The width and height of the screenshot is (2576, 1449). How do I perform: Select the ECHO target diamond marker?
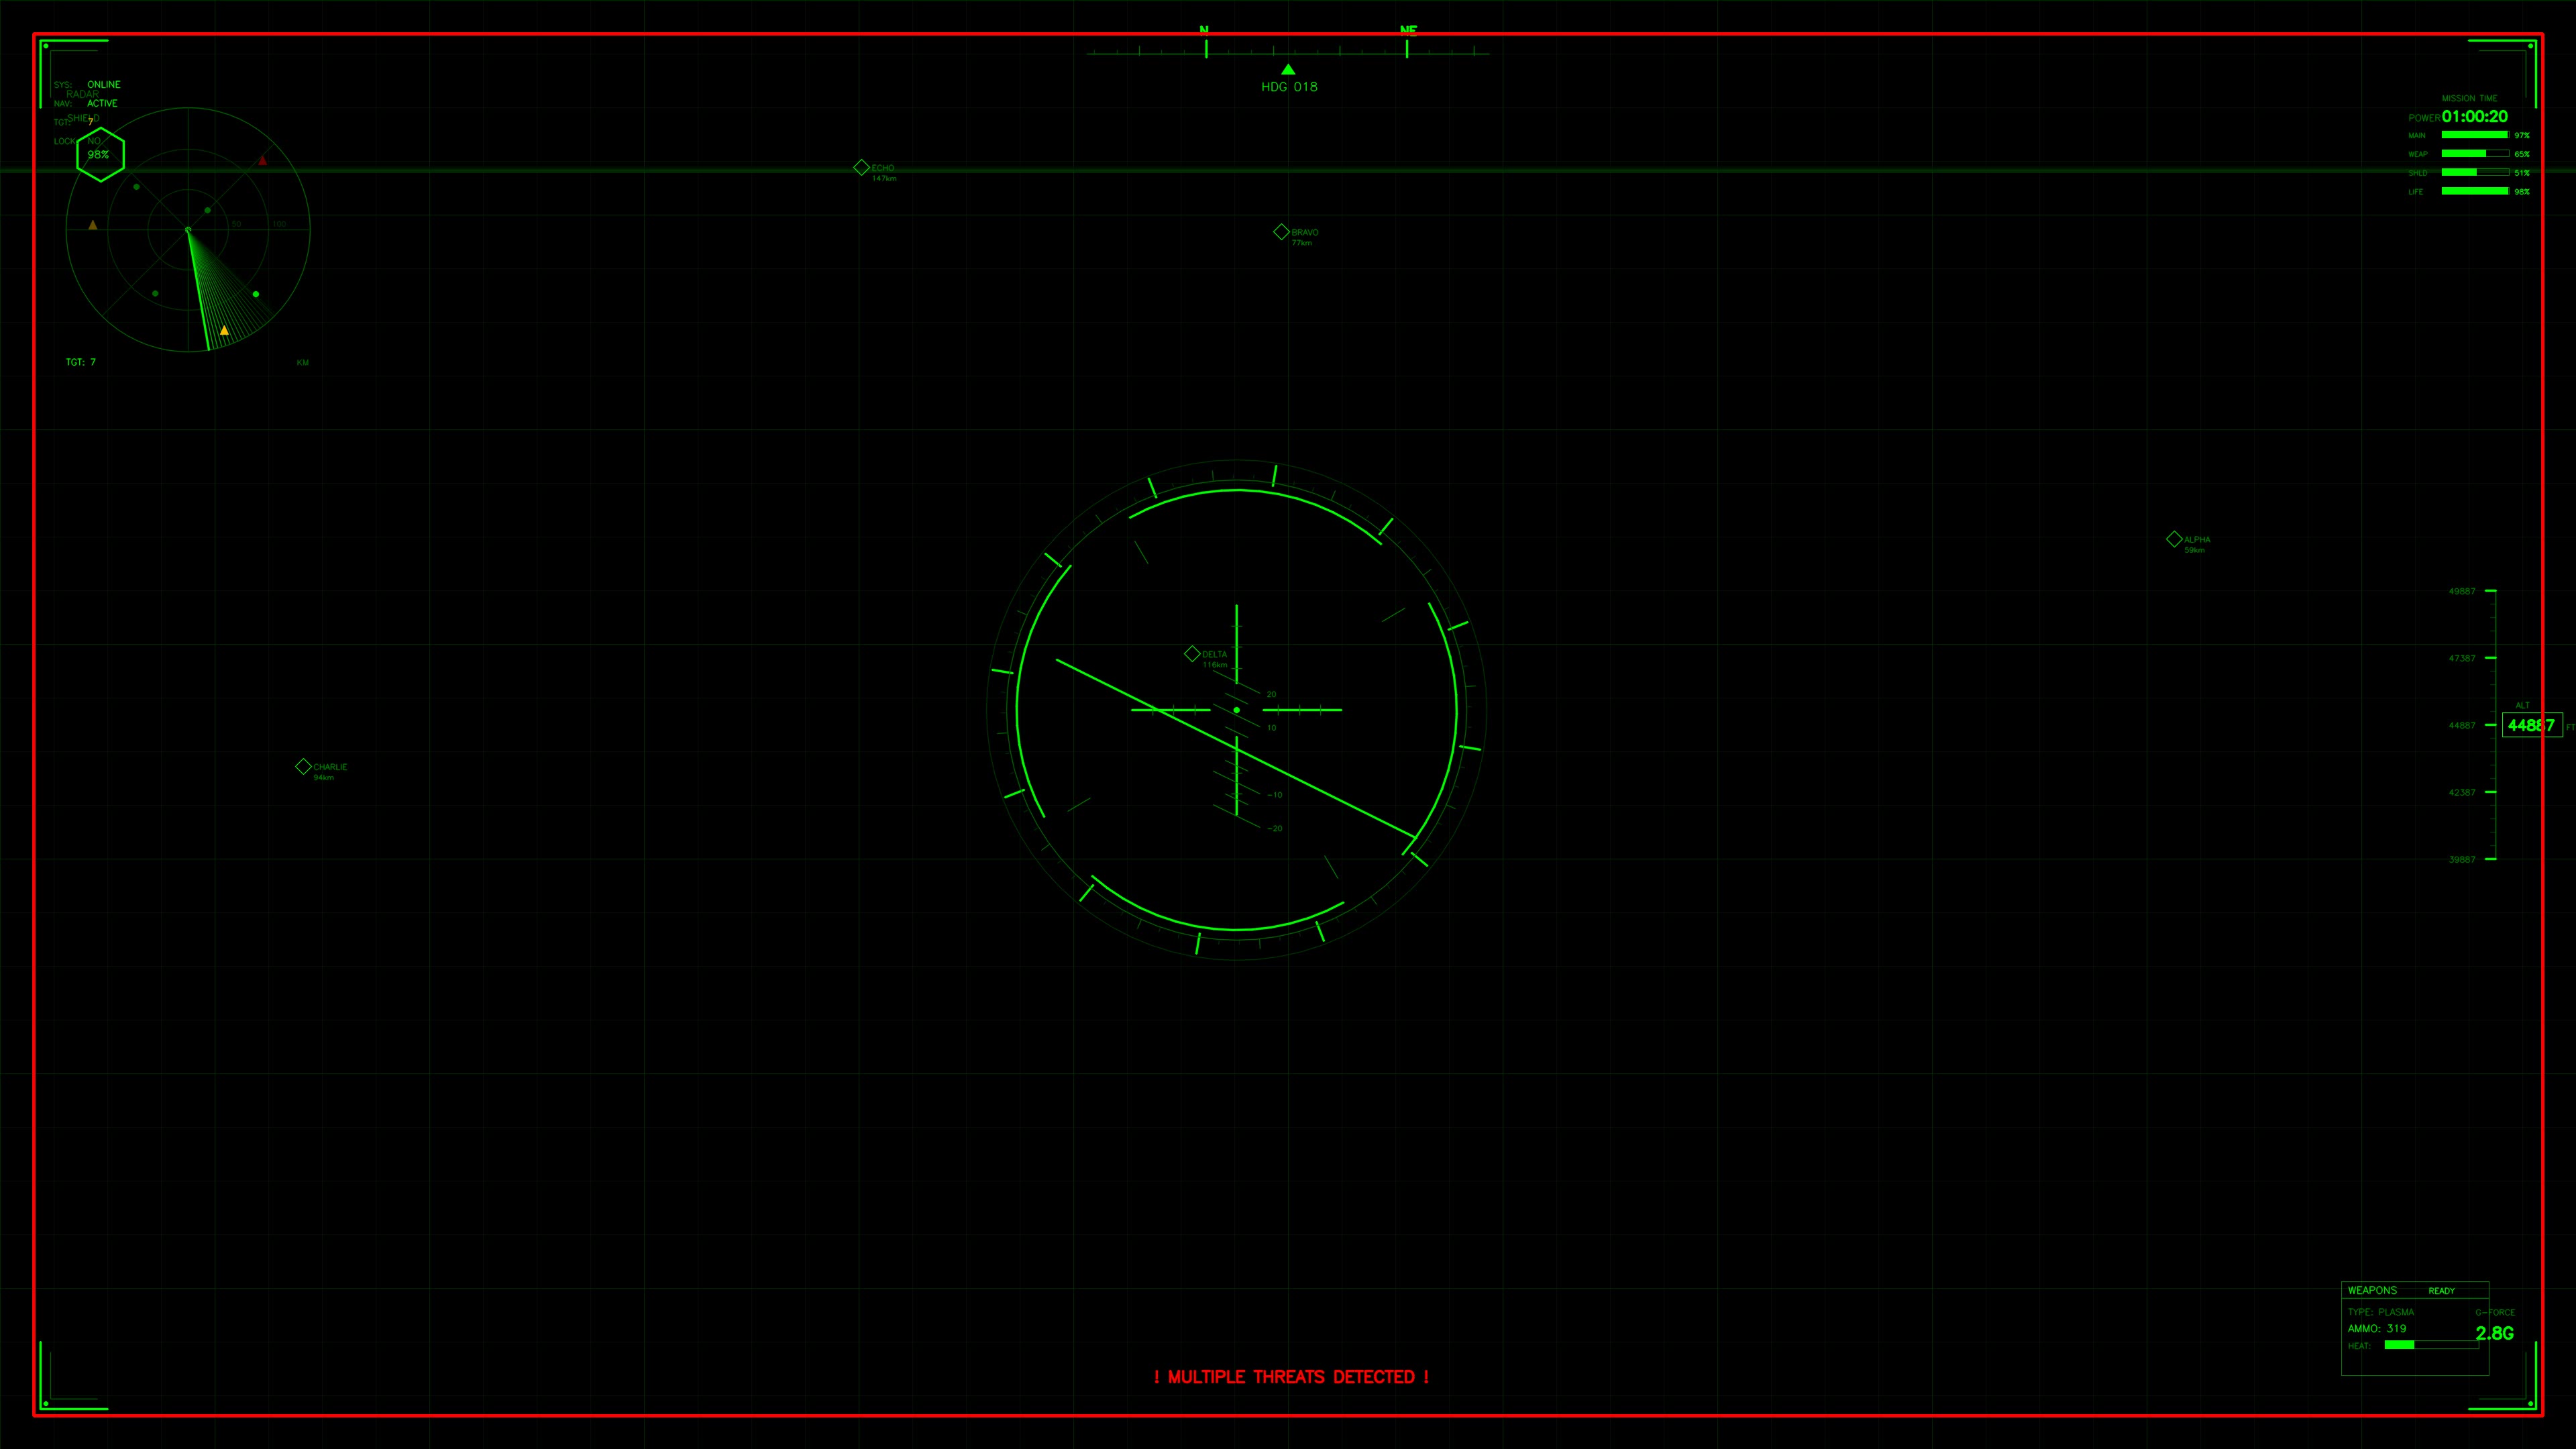coord(861,168)
